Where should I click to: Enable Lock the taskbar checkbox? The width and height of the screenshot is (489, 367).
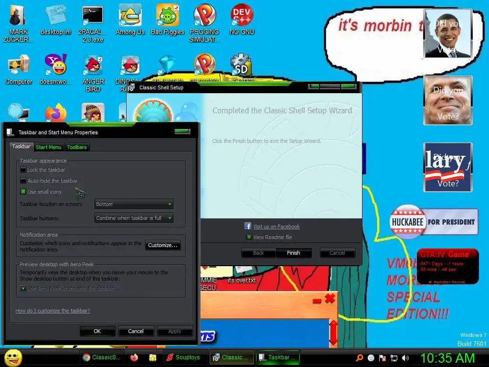(x=23, y=170)
